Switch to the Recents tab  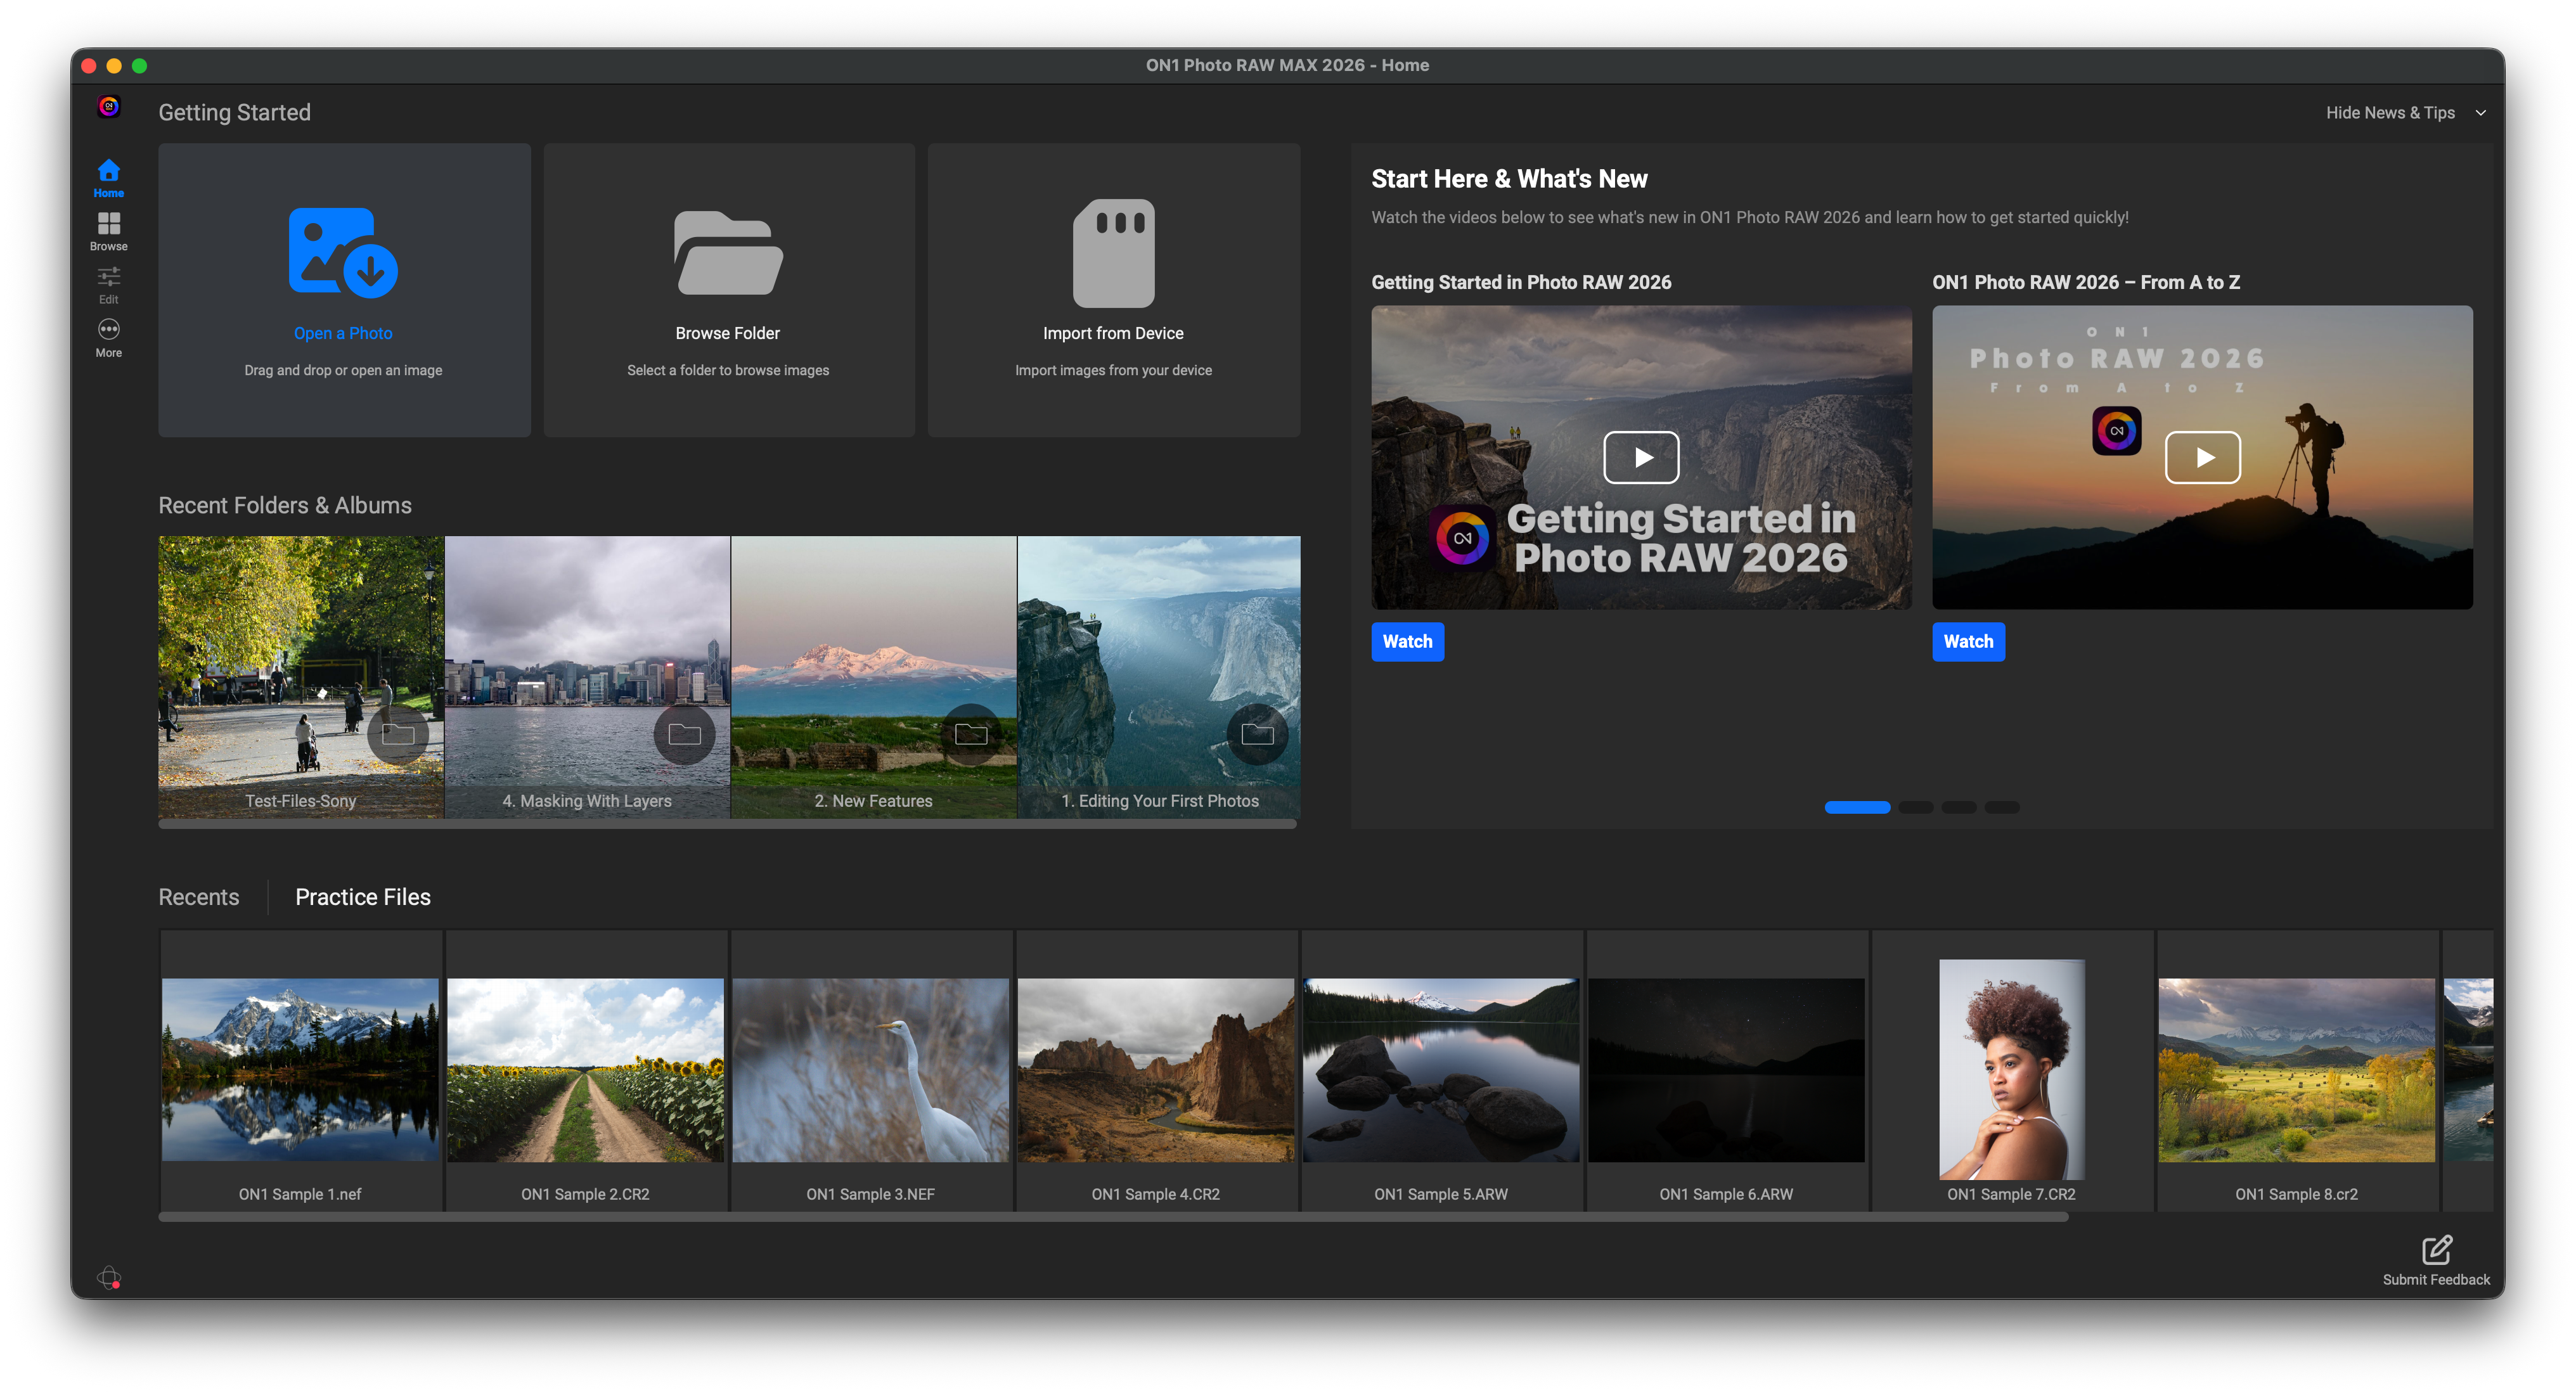click(x=199, y=897)
